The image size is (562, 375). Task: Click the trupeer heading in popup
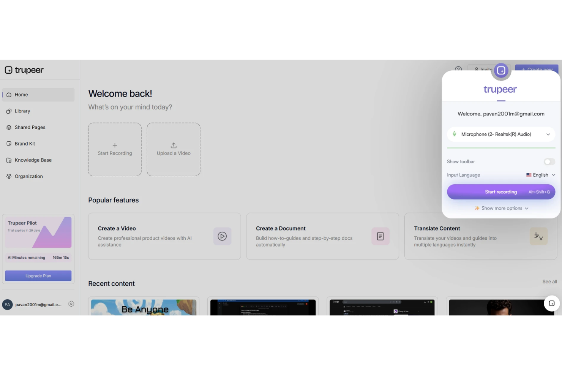[500, 90]
